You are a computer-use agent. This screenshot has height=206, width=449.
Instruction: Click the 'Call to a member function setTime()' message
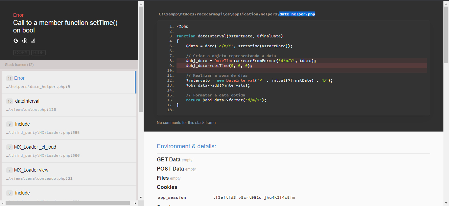(x=65, y=27)
